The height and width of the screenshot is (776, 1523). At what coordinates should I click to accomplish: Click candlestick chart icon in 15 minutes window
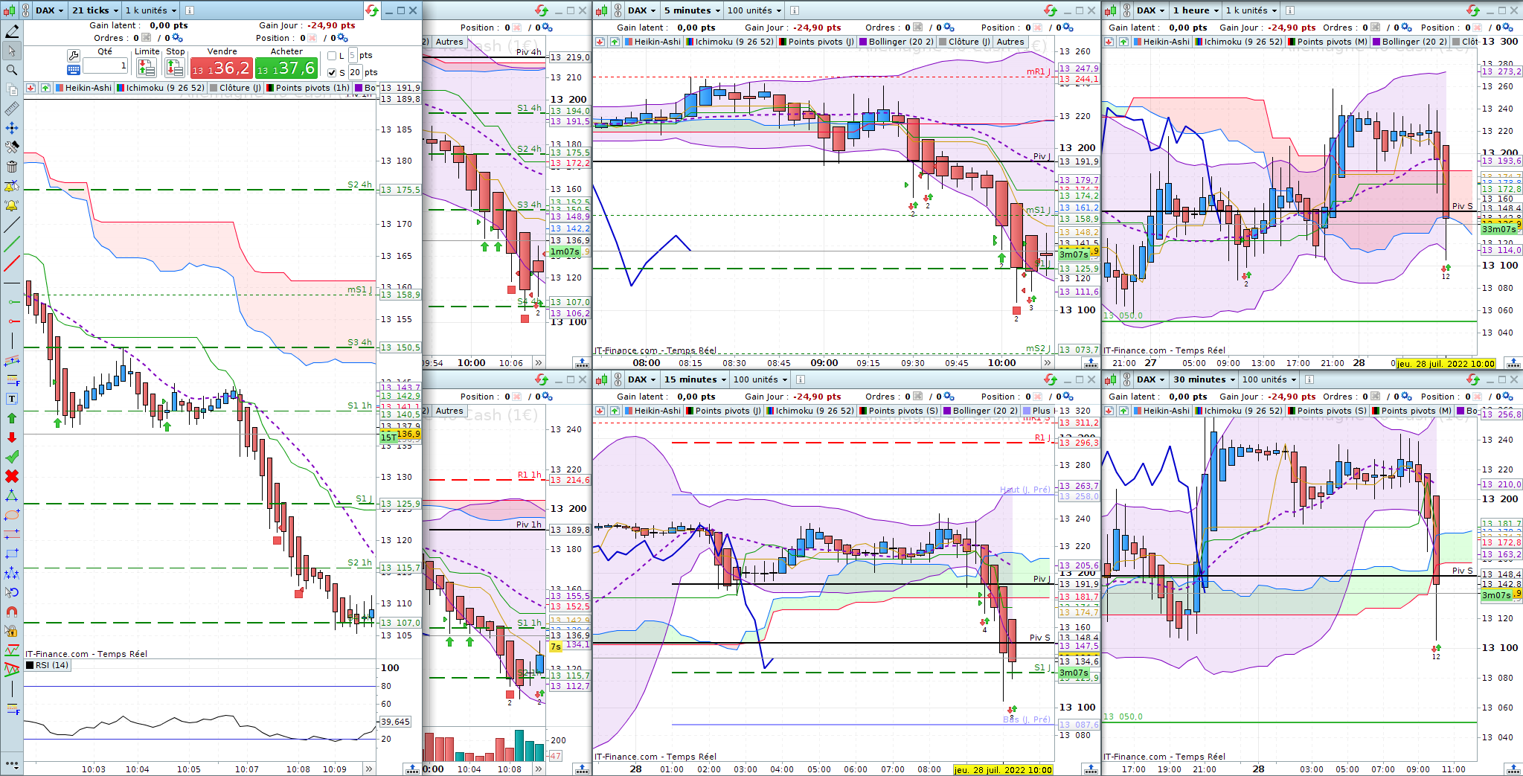click(601, 379)
